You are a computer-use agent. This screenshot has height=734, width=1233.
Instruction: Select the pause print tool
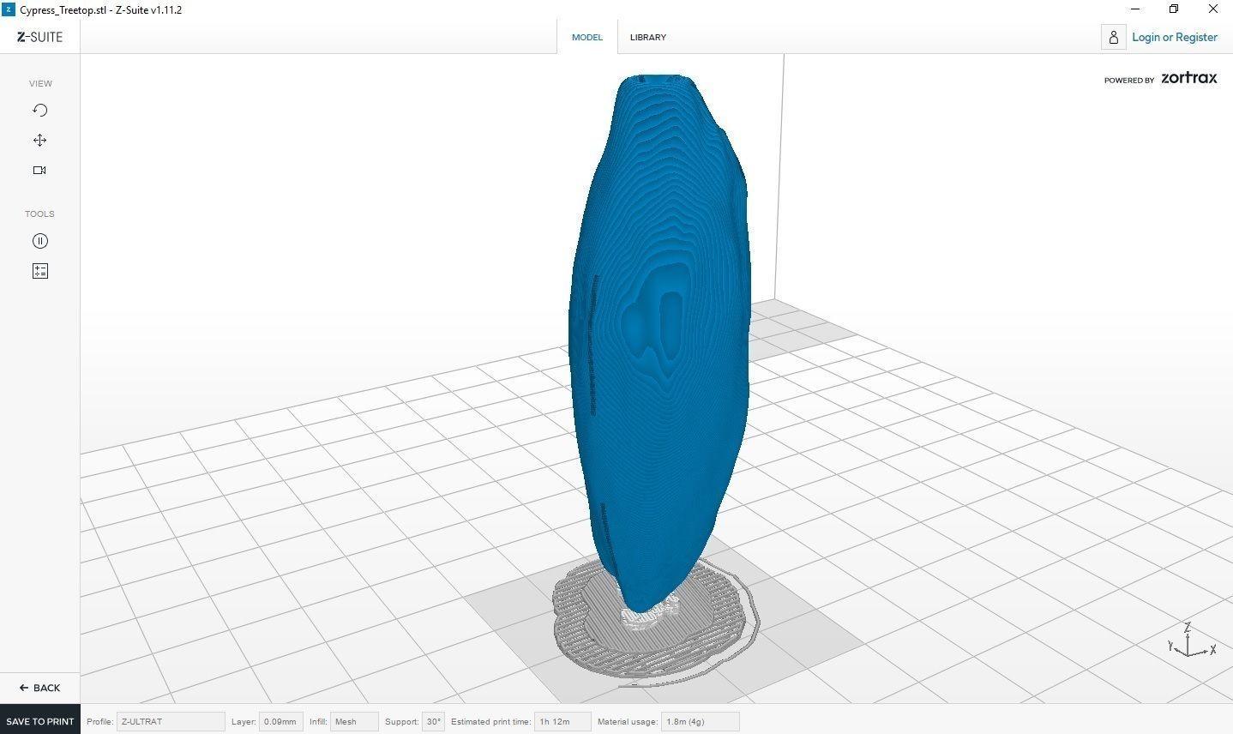tap(39, 241)
